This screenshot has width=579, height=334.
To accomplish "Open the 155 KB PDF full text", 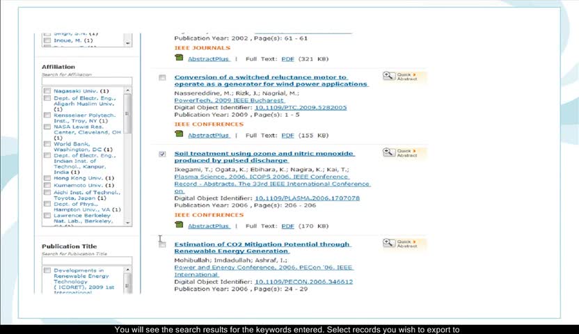I will pos(287,136).
